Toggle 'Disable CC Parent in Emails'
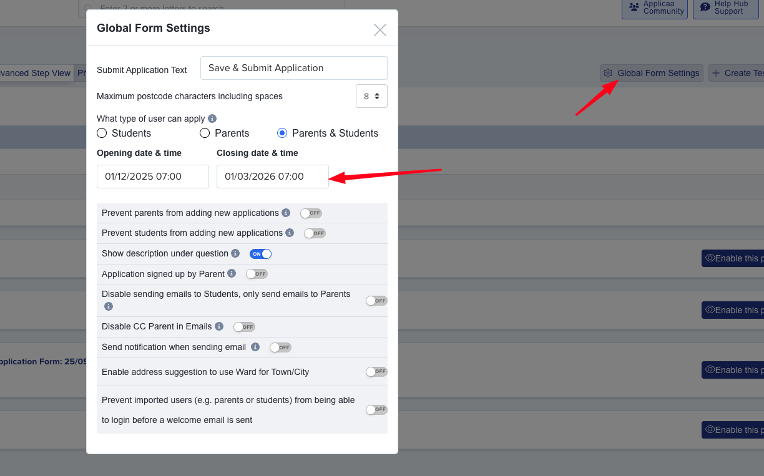 point(244,327)
